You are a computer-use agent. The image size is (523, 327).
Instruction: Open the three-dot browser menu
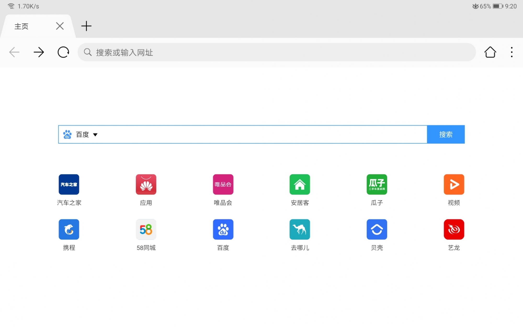512,52
